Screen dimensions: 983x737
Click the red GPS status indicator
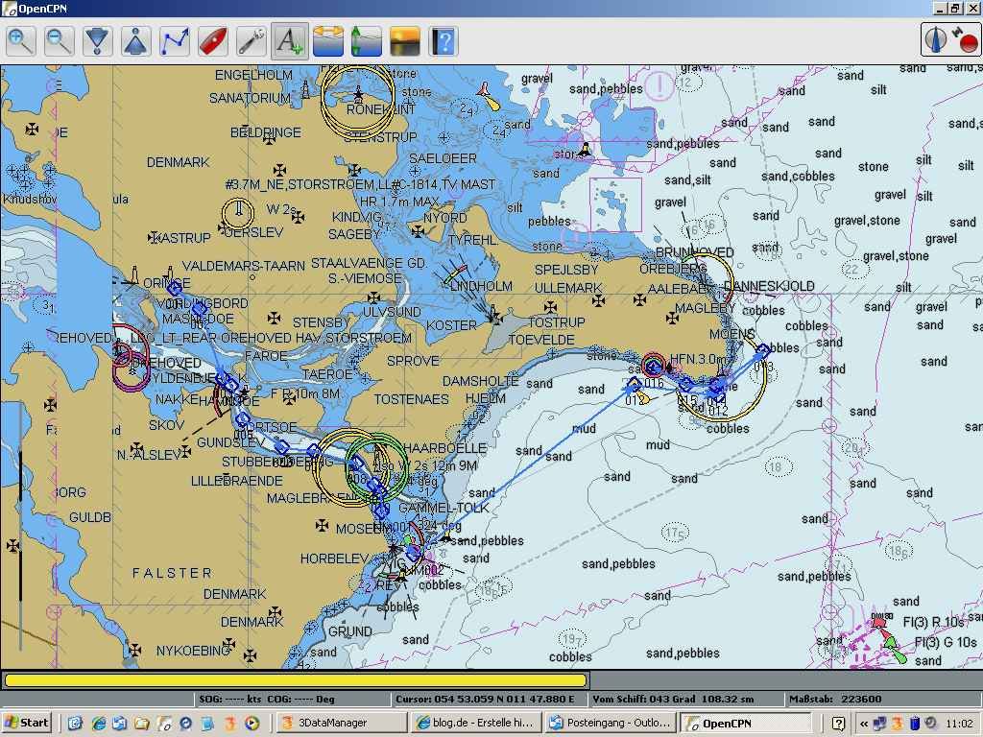966,41
